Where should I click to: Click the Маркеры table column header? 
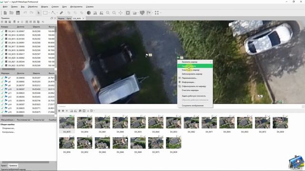pos(5,73)
